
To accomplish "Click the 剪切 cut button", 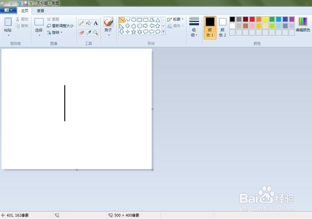I will pyautogui.click(x=22, y=19).
